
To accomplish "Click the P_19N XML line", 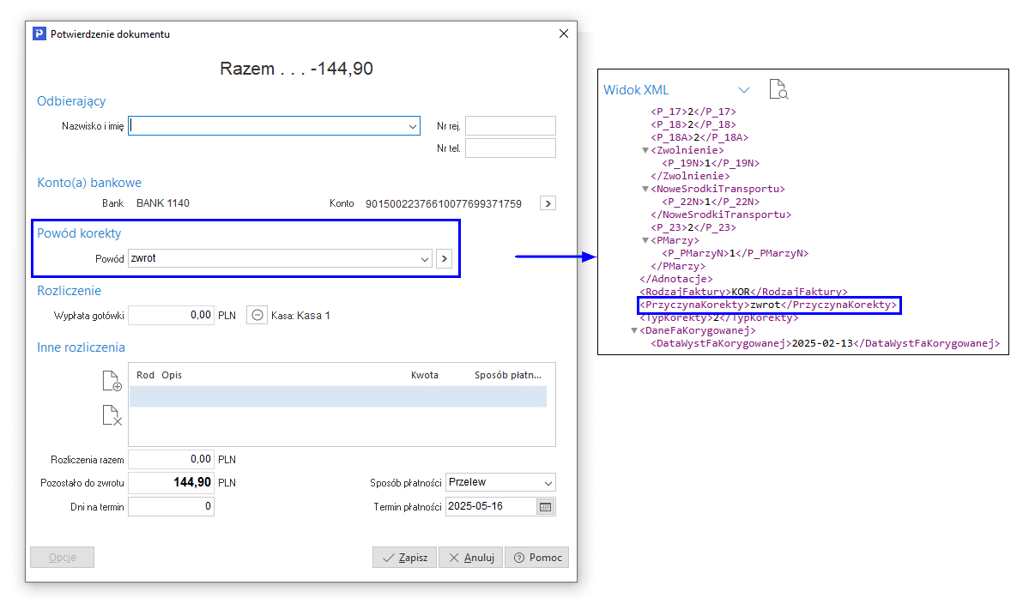I will point(711,163).
